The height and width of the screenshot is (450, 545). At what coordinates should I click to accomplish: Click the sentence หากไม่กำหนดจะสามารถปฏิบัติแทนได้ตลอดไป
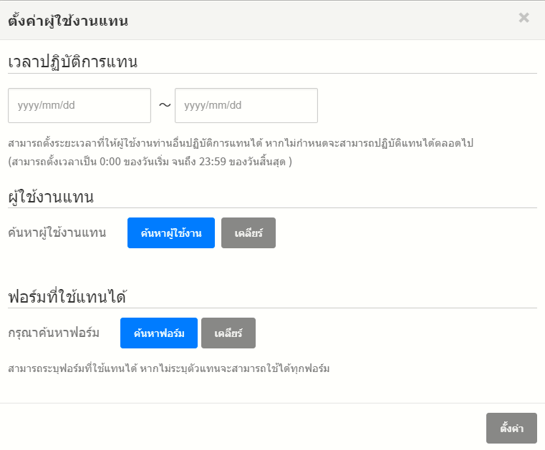pos(378,143)
